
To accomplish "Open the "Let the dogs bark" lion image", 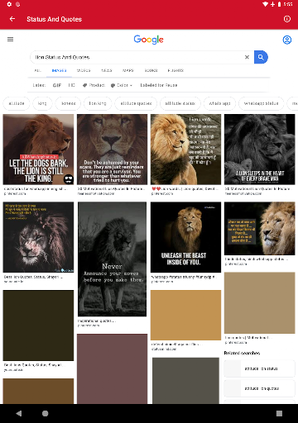I will point(38,150).
